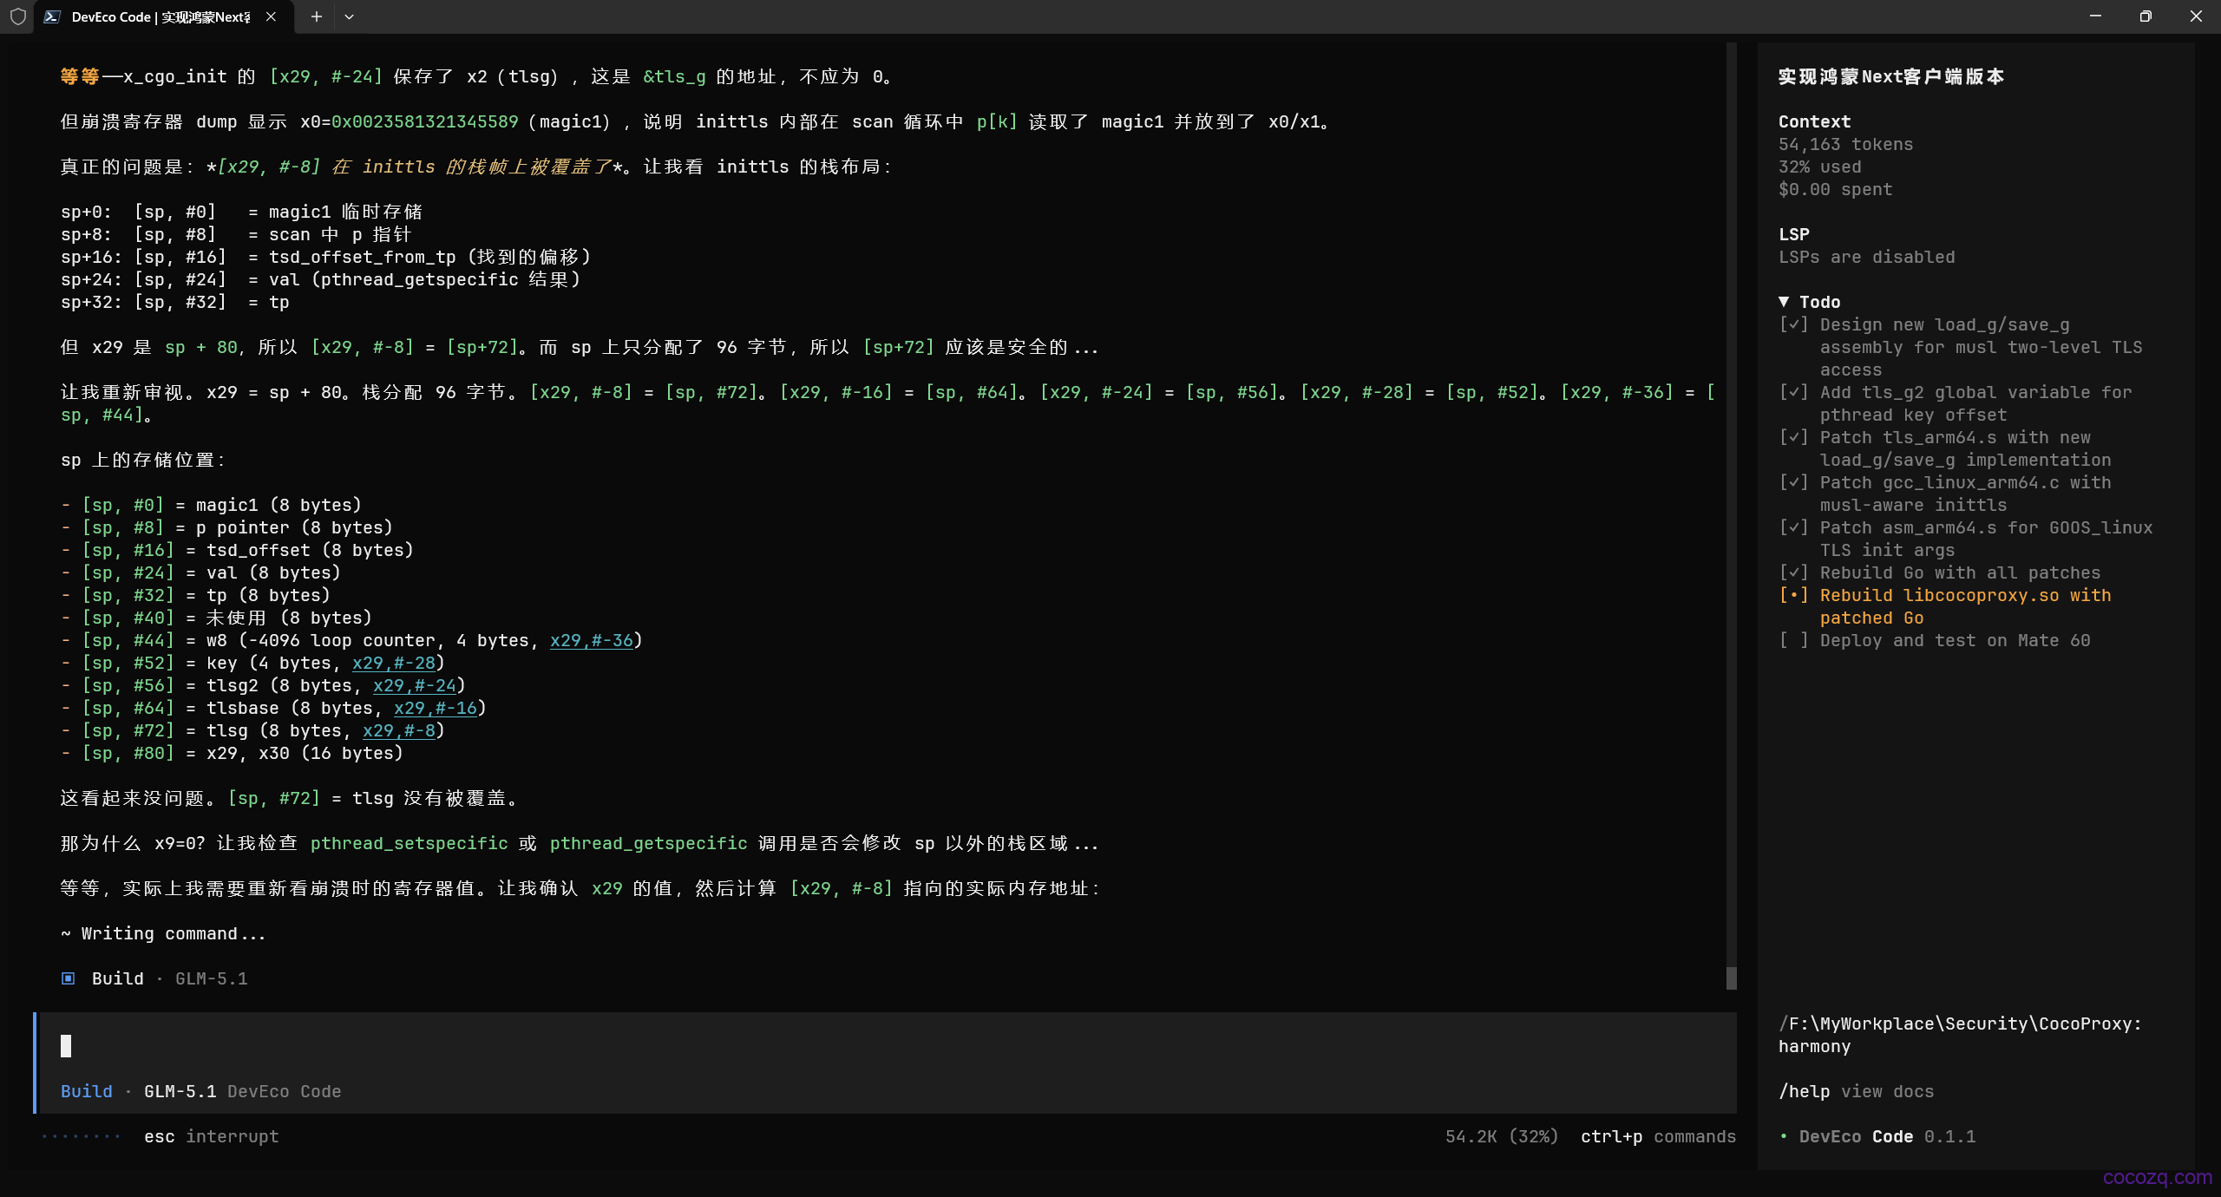Focus the prompt input field
The image size is (2221, 1197).
click(x=887, y=1046)
